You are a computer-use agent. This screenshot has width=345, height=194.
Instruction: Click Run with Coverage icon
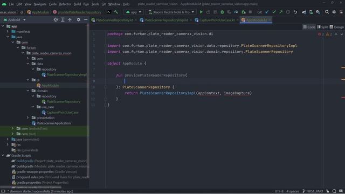pos(229,12)
